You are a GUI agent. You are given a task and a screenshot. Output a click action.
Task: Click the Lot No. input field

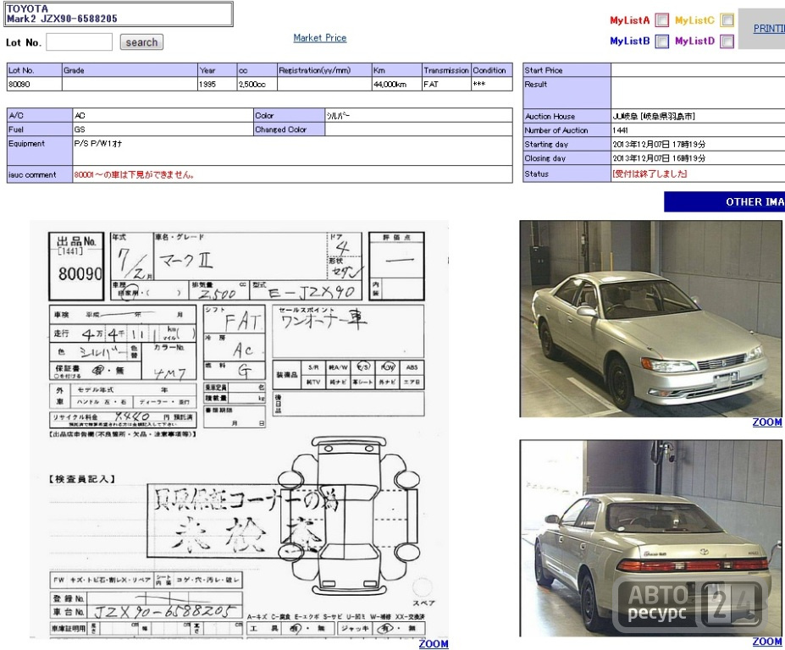(x=79, y=42)
